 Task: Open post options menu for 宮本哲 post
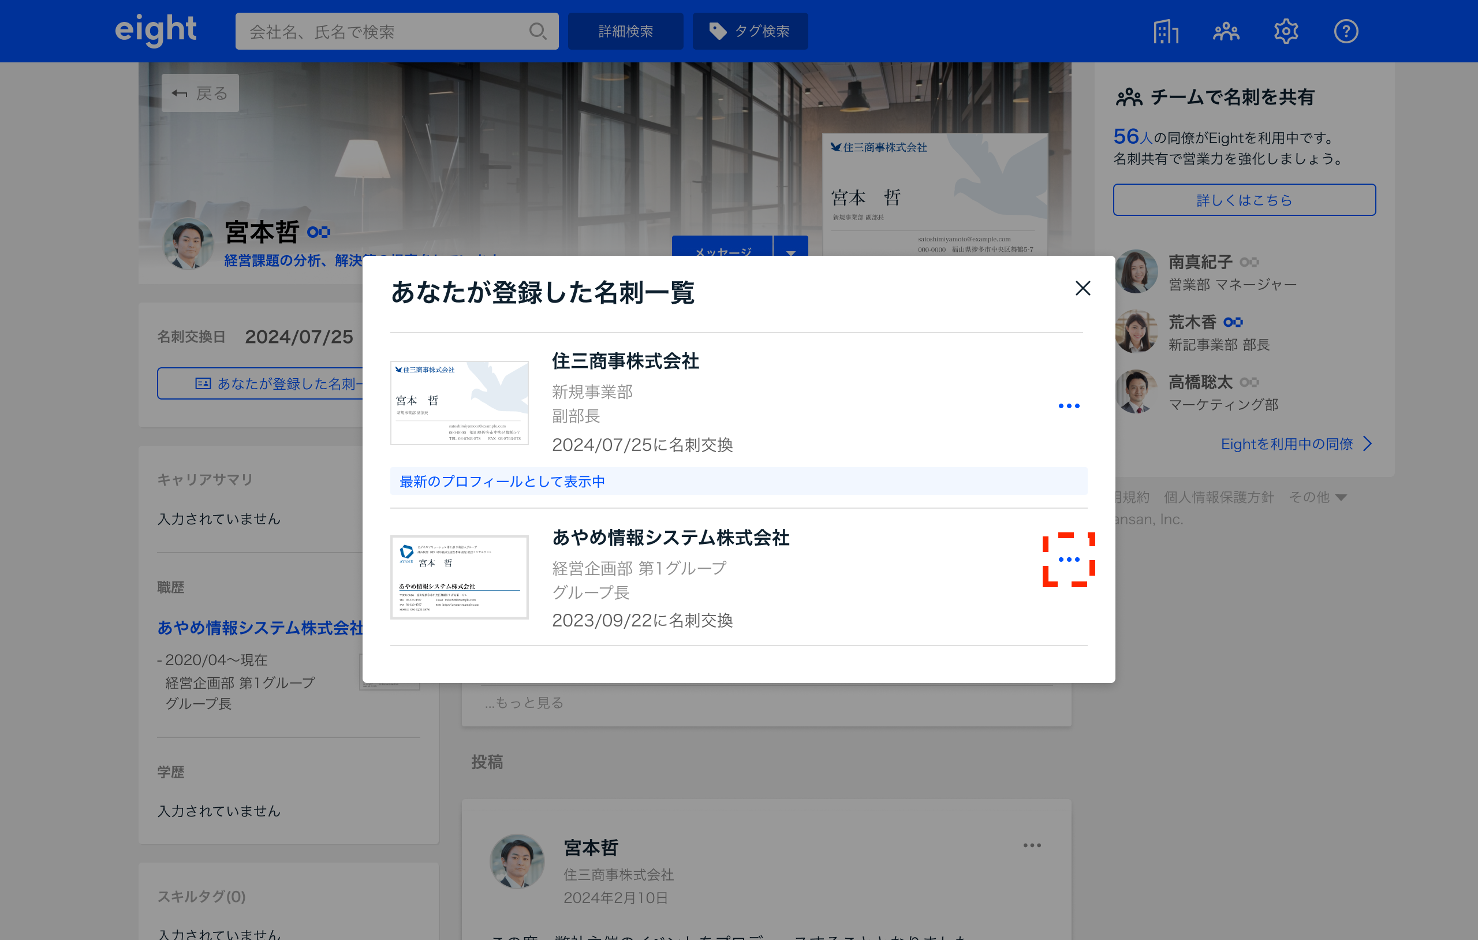click(x=1032, y=845)
